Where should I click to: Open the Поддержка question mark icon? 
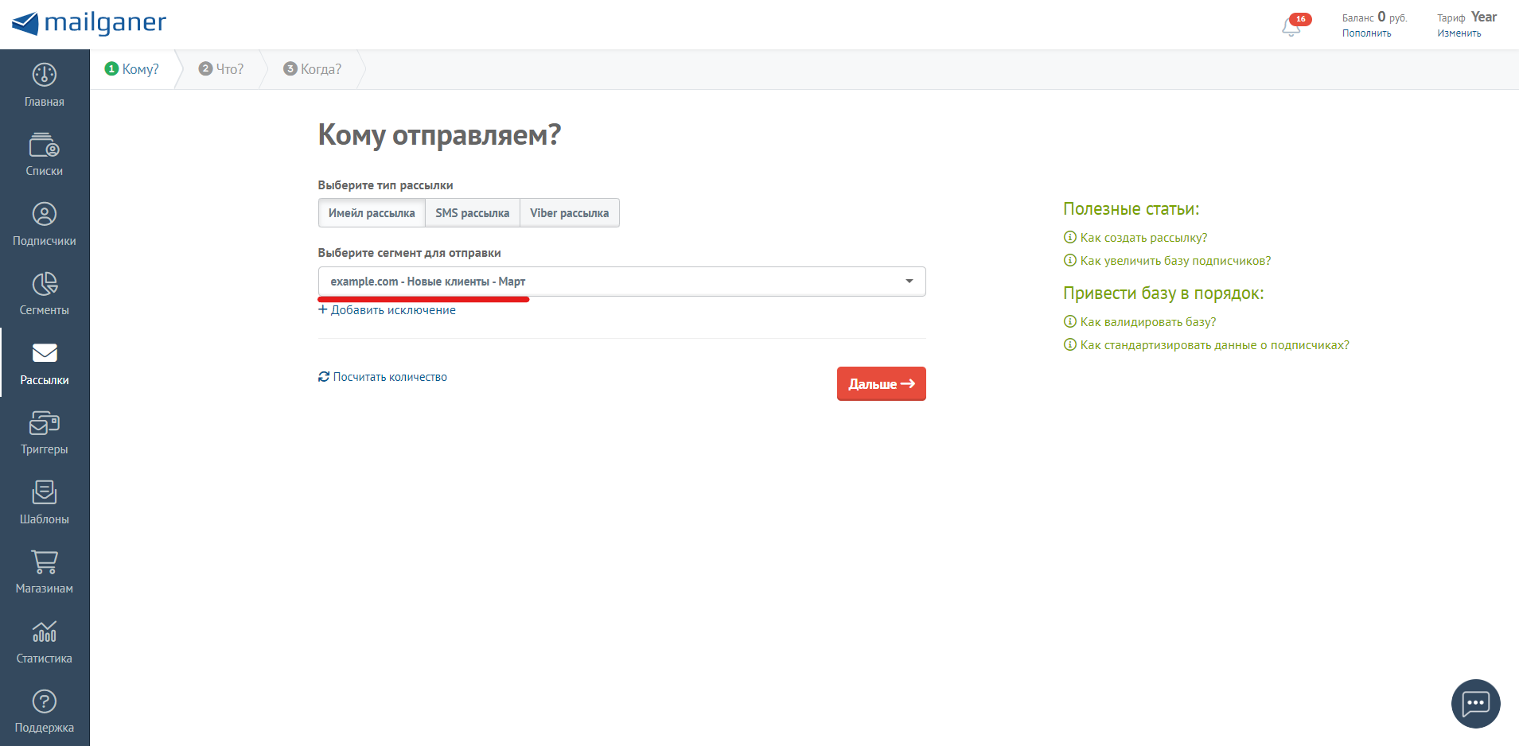point(45,701)
